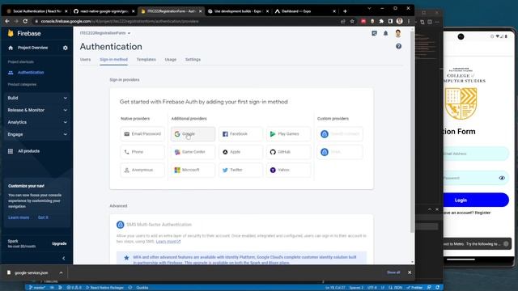Select the Yahoo sign-in provider
The image size is (518, 291).
(x=288, y=171)
